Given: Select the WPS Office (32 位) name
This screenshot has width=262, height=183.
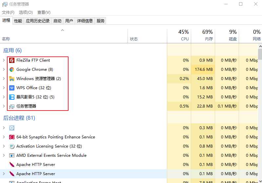Looking at the screenshot, I should [34, 88].
